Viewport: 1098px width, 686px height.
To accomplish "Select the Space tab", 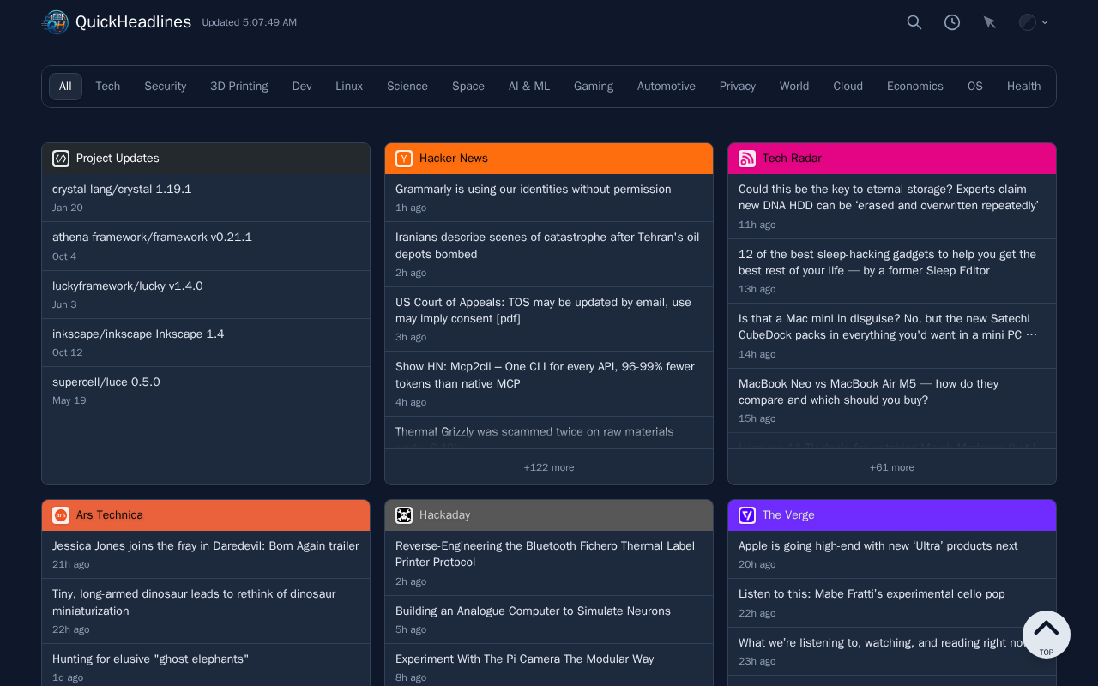I will click(468, 87).
